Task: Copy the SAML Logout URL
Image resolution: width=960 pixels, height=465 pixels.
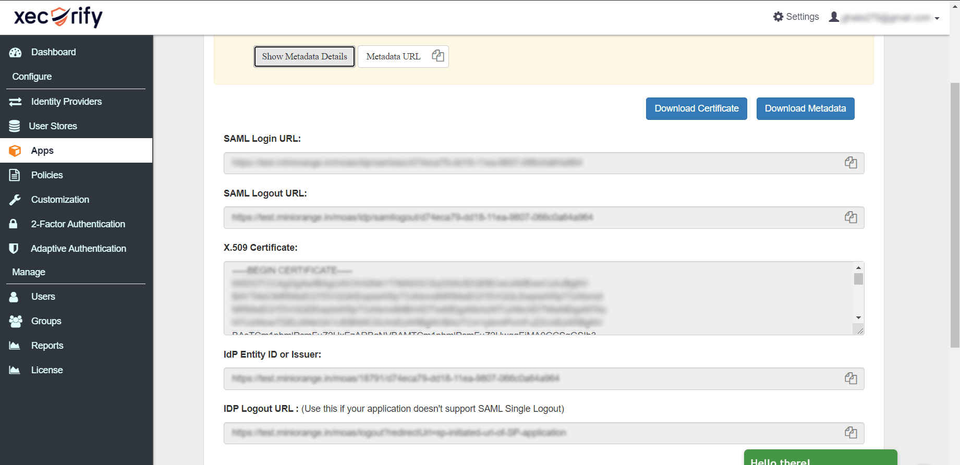Action: point(850,217)
